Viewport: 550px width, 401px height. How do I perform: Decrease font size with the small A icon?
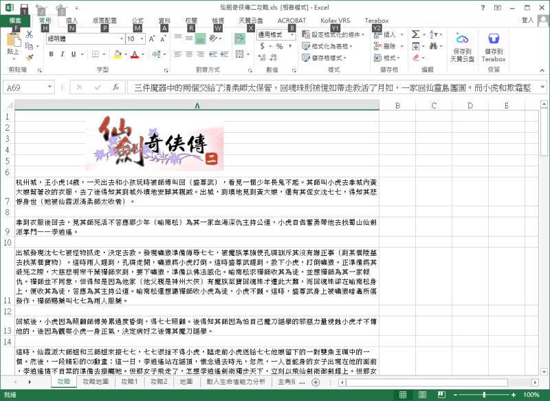tap(163, 39)
